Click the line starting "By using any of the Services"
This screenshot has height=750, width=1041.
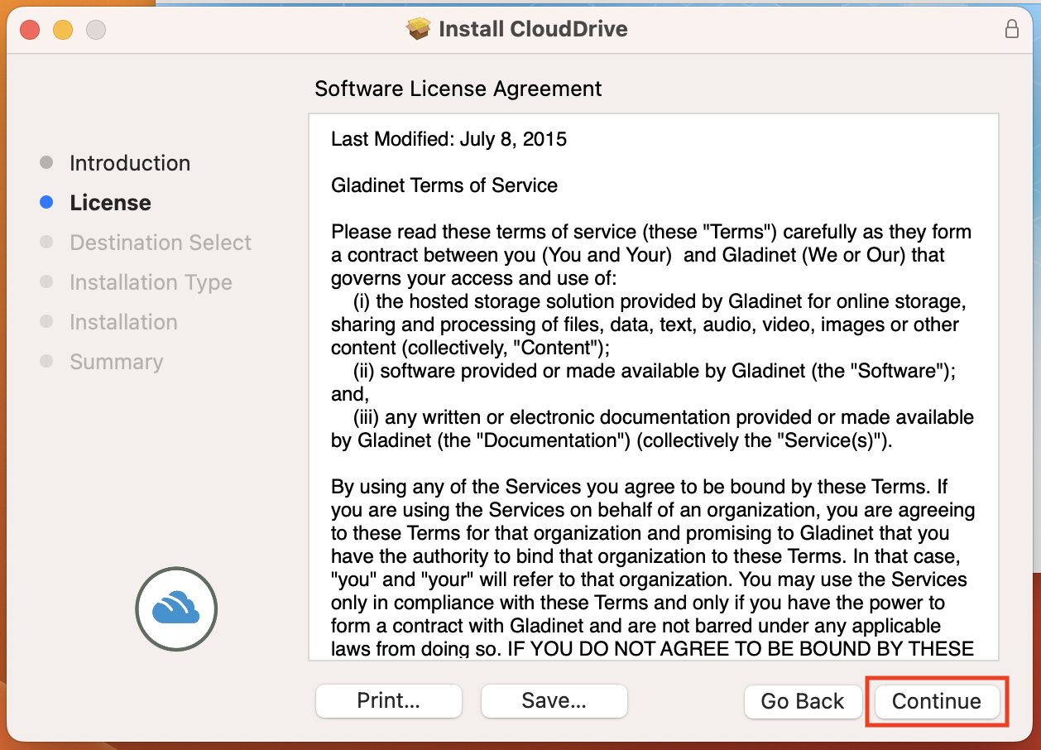click(x=639, y=487)
